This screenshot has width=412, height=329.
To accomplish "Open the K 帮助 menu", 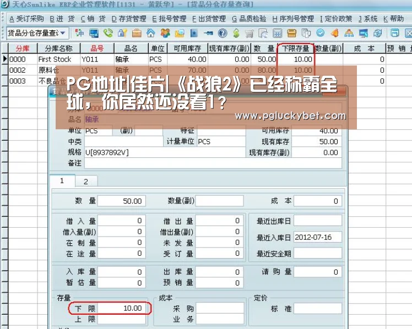I will click(x=394, y=19).
